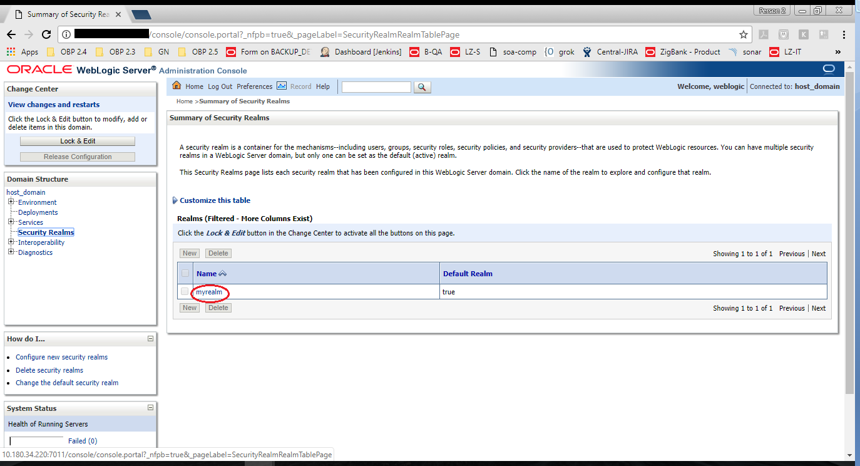Image resolution: width=860 pixels, height=466 pixels.
Task: Open the Chrome menu (three dots)
Action: 844,34
